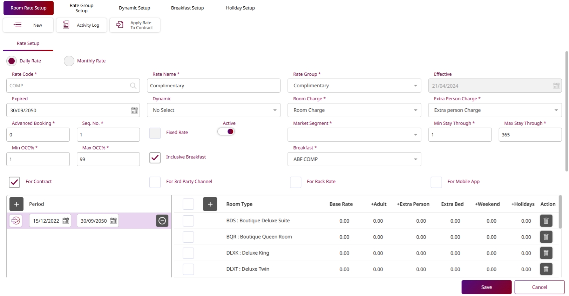Add a room type with plus icon
The height and width of the screenshot is (296, 569).
point(210,204)
